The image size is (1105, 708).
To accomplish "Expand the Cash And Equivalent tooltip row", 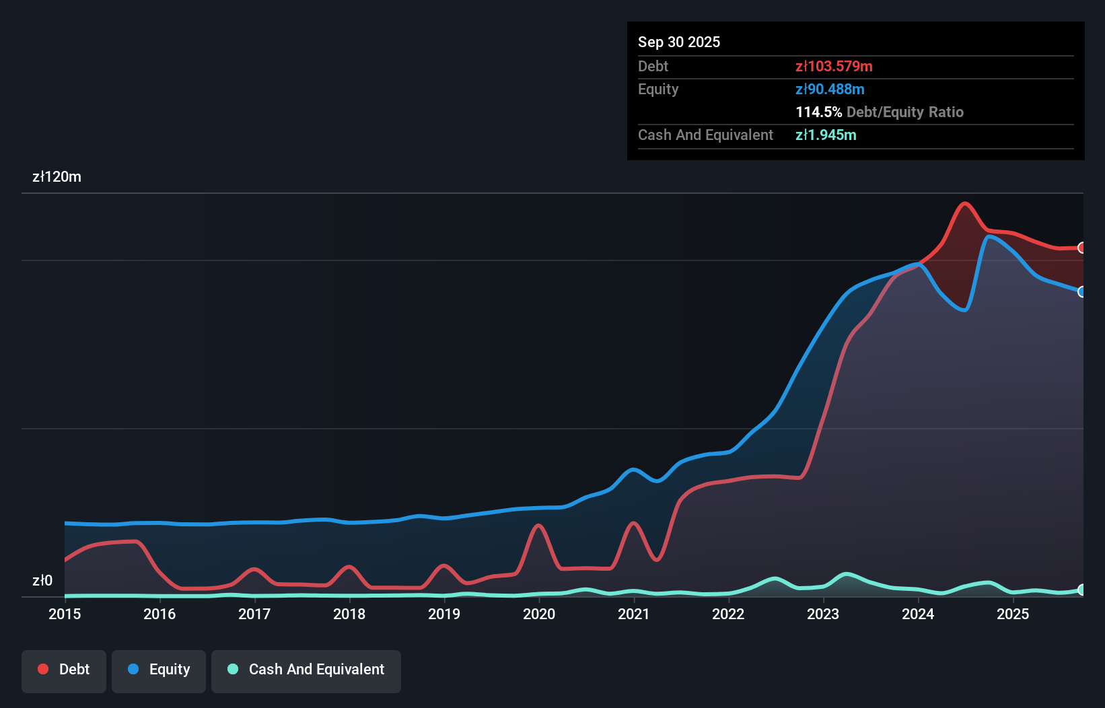I will click(826, 135).
